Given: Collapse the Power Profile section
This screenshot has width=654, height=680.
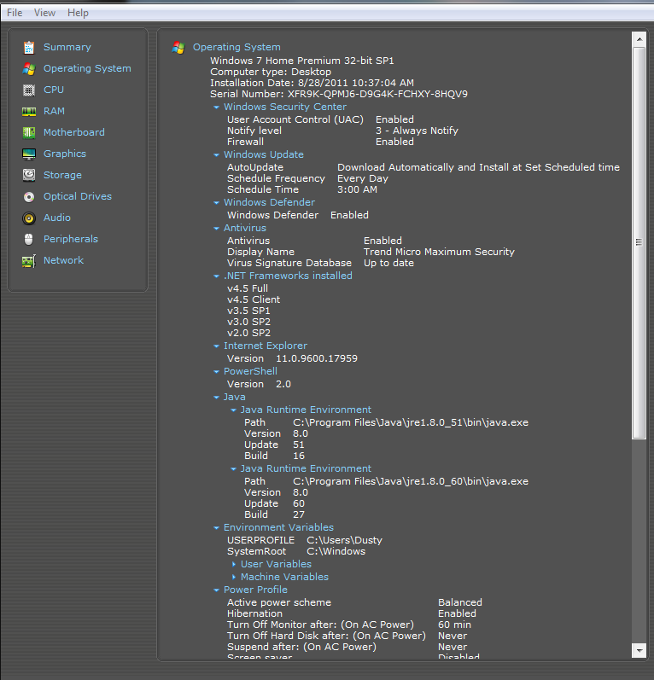Looking at the screenshot, I should pos(216,590).
